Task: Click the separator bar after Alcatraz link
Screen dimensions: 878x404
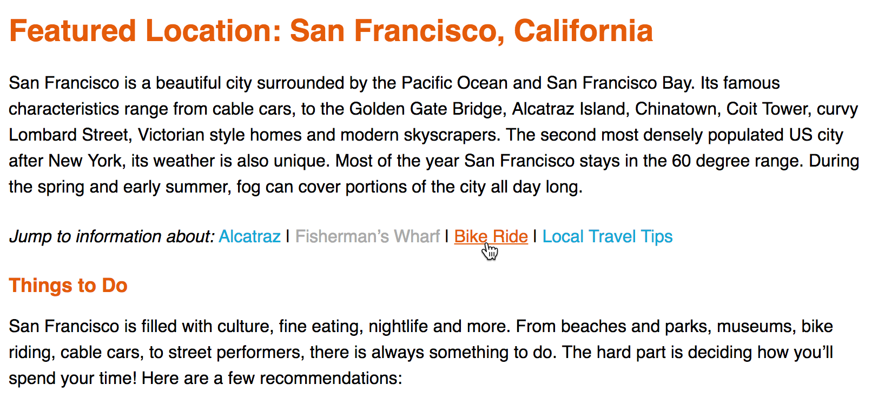Action: click(x=288, y=237)
